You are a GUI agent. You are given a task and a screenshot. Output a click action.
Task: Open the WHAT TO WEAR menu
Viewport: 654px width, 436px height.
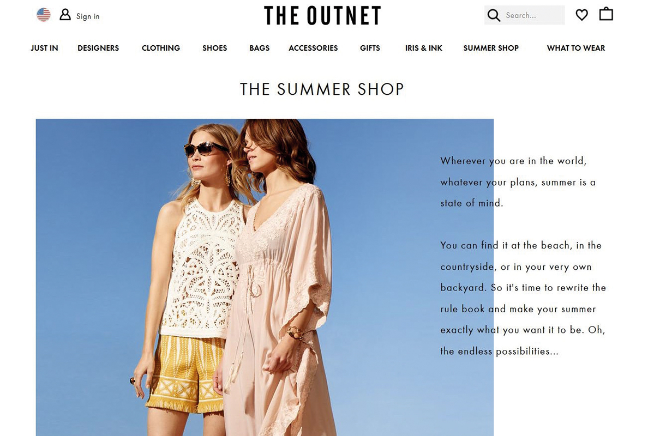pos(575,48)
